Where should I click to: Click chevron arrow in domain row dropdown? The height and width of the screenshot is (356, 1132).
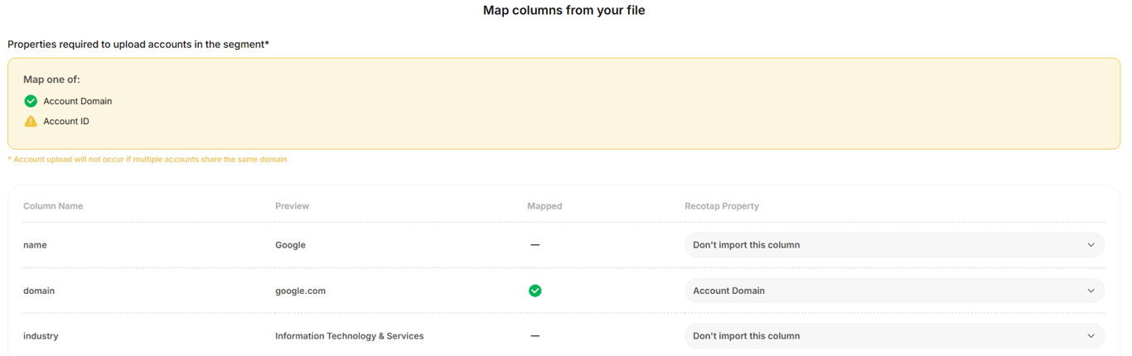click(x=1091, y=291)
